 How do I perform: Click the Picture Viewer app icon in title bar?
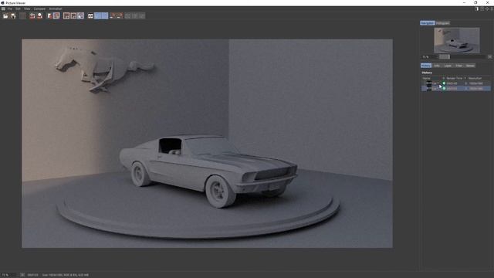coord(3,3)
